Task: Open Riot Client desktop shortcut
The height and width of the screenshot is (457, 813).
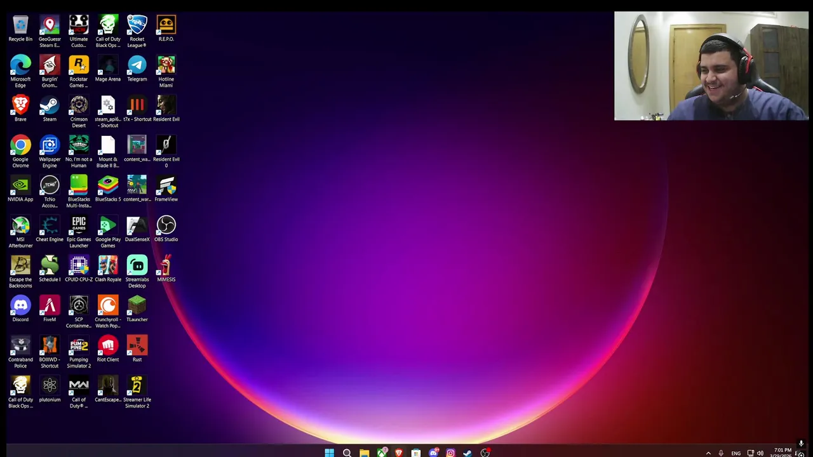Action: [x=108, y=349]
